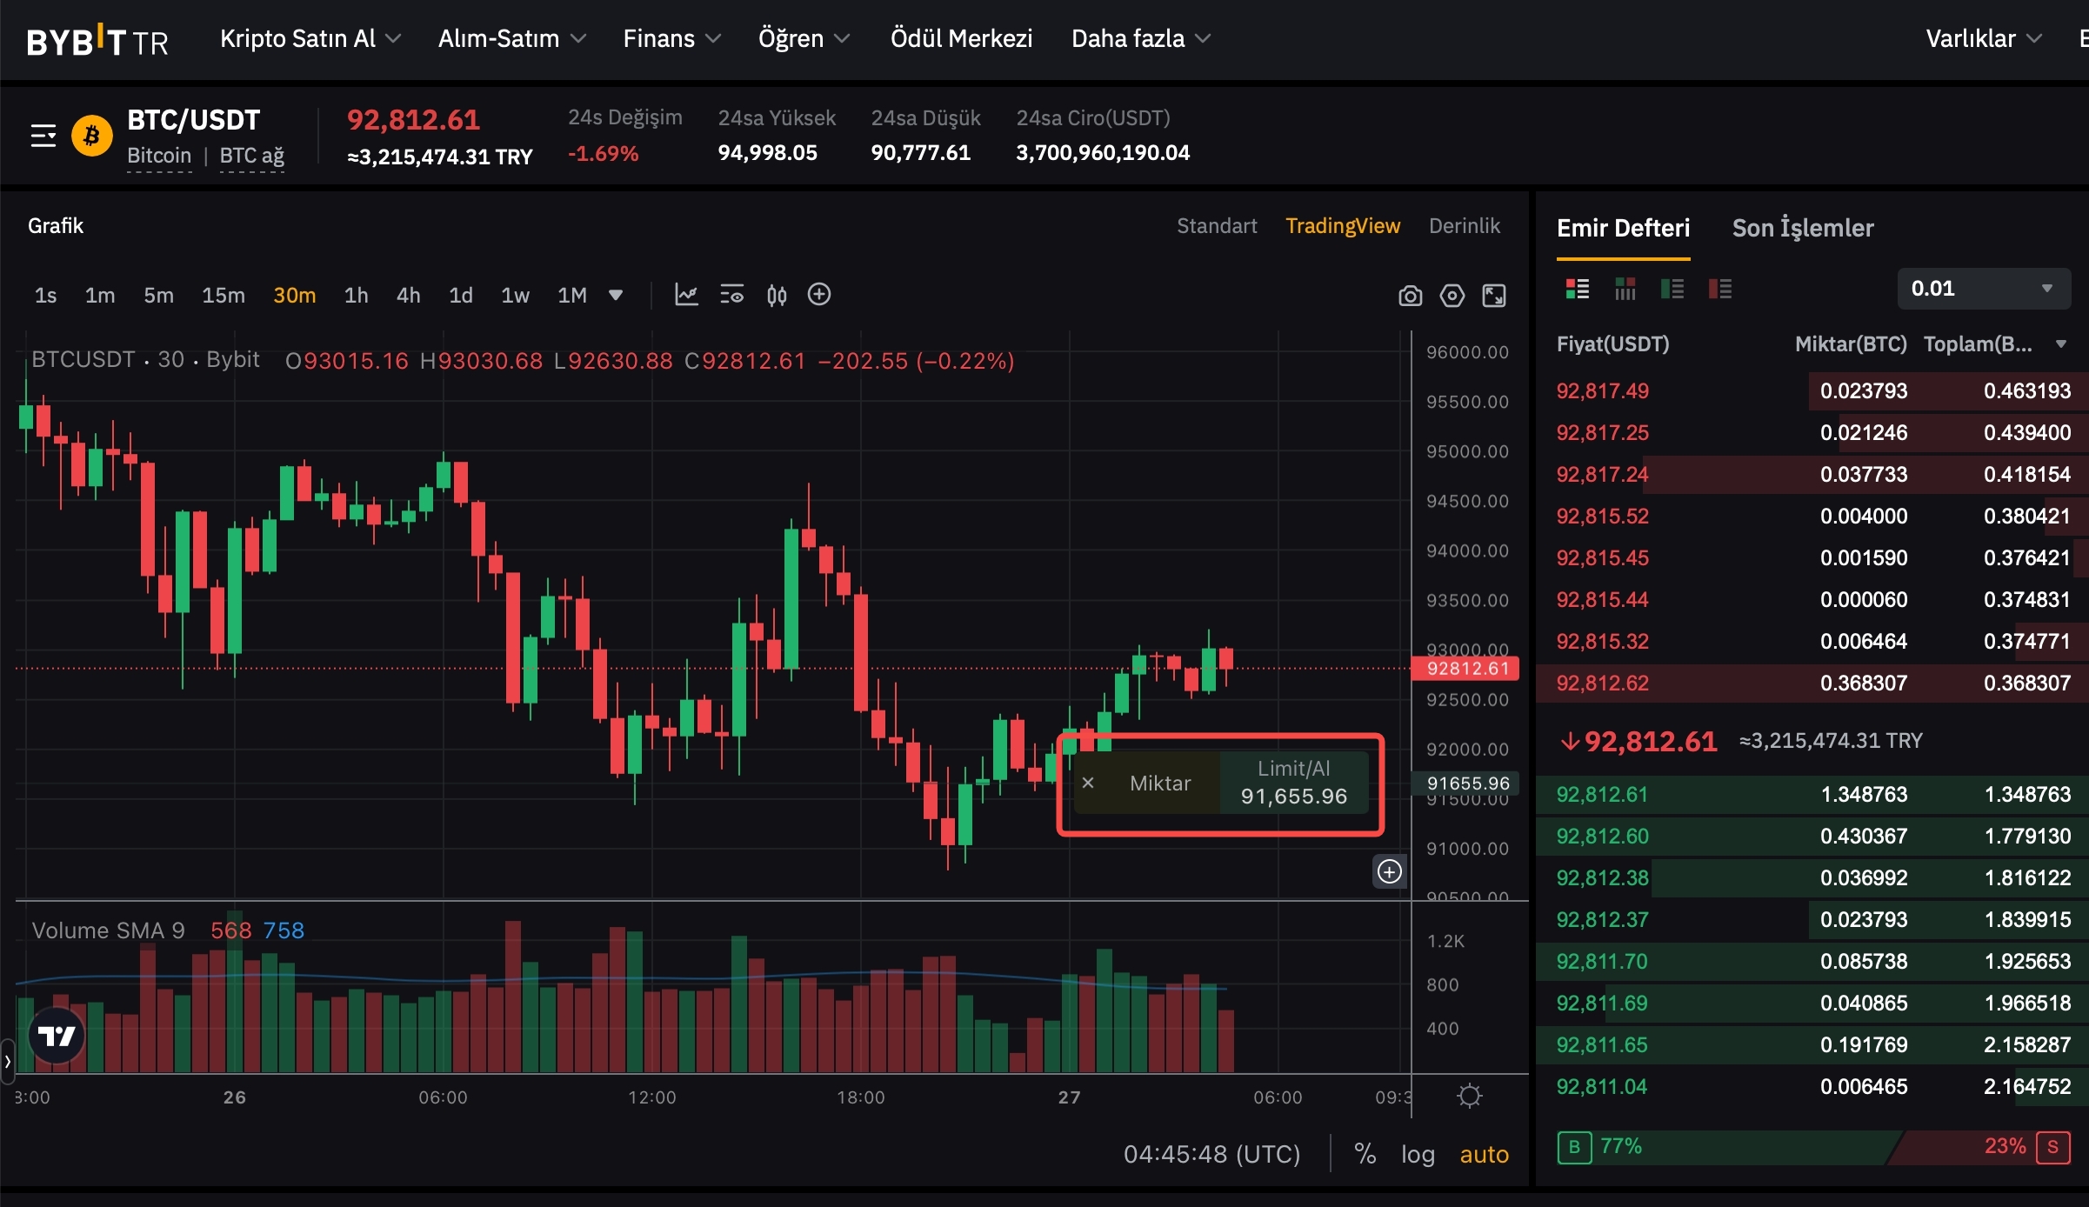2089x1207 pixels.
Task: Toggle percent scale on chart
Action: coord(1365,1154)
